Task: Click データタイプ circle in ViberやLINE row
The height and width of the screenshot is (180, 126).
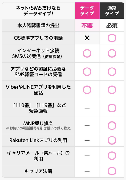Action: click(x=87, y=90)
